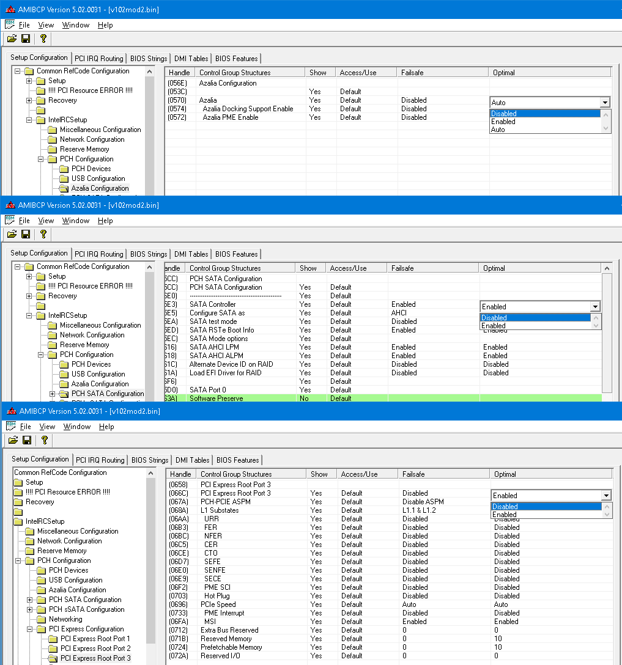Click PCI Express Root Port 3 folder icon
Viewport: 622px width, 665px height.
pos(53,658)
